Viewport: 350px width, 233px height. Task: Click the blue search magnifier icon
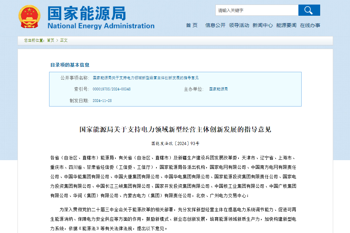pos(309,10)
